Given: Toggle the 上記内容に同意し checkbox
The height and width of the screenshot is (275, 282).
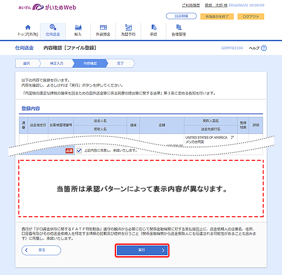Looking at the screenshot, I should click(79, 150).
